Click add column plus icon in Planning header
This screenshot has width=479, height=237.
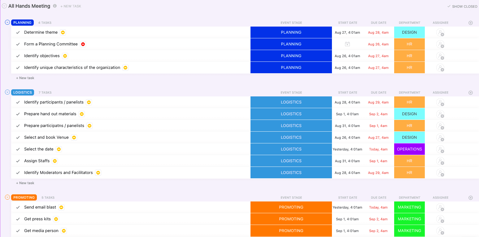[470, 23]
